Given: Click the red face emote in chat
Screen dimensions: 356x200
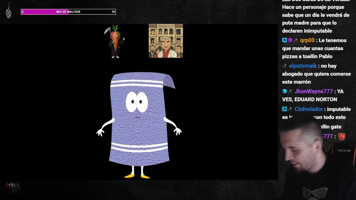Looking at the screenshot, I should [342, 136].
